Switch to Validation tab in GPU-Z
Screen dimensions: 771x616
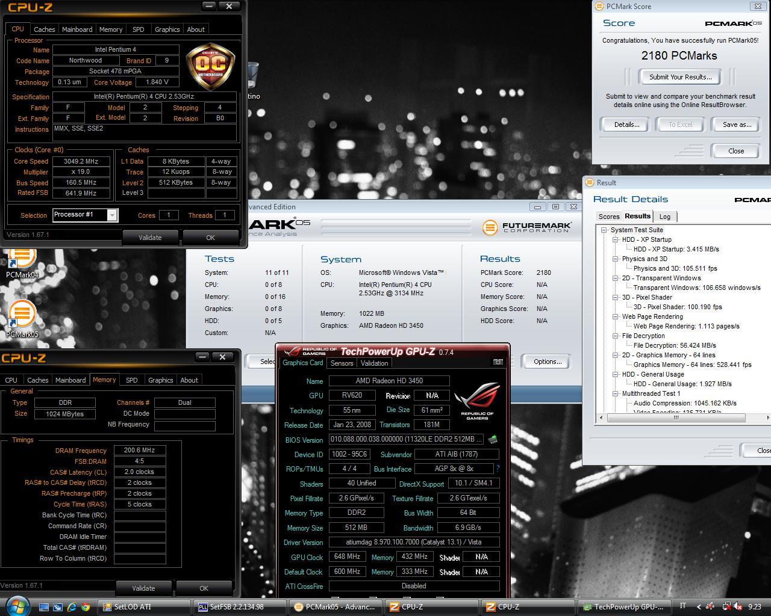point(374,363)
